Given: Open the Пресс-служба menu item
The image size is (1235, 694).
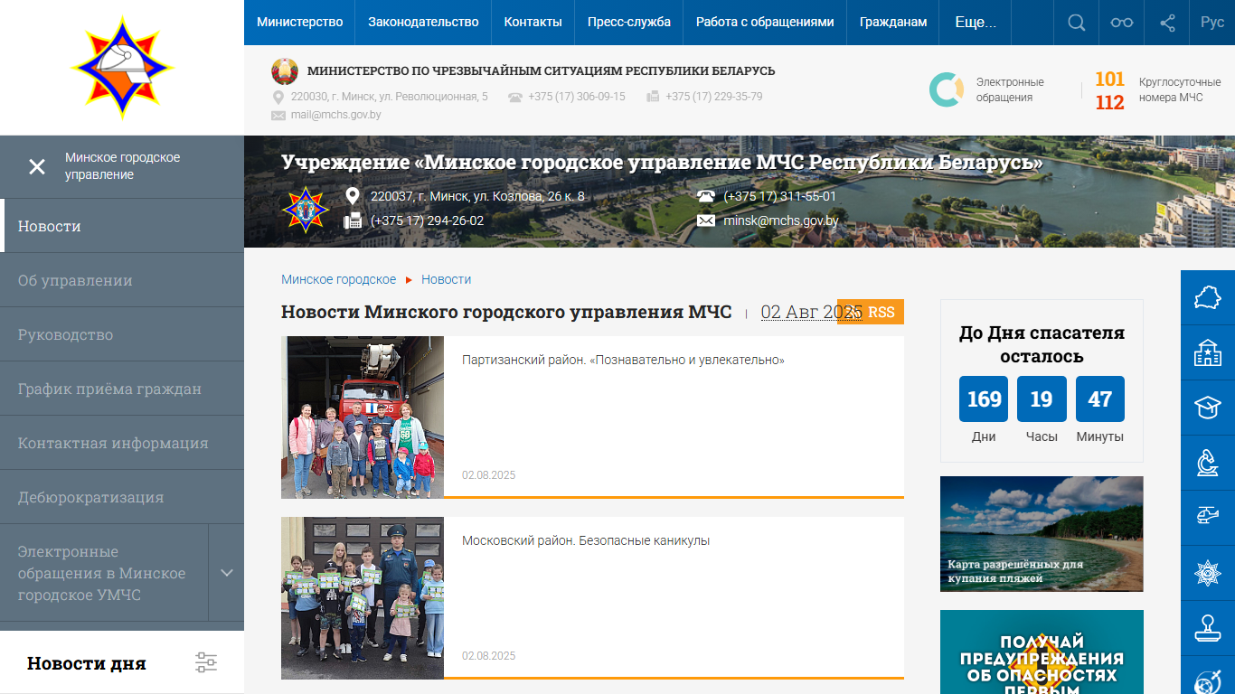Looking at the screenshot, I should click(x=628, y=23).
